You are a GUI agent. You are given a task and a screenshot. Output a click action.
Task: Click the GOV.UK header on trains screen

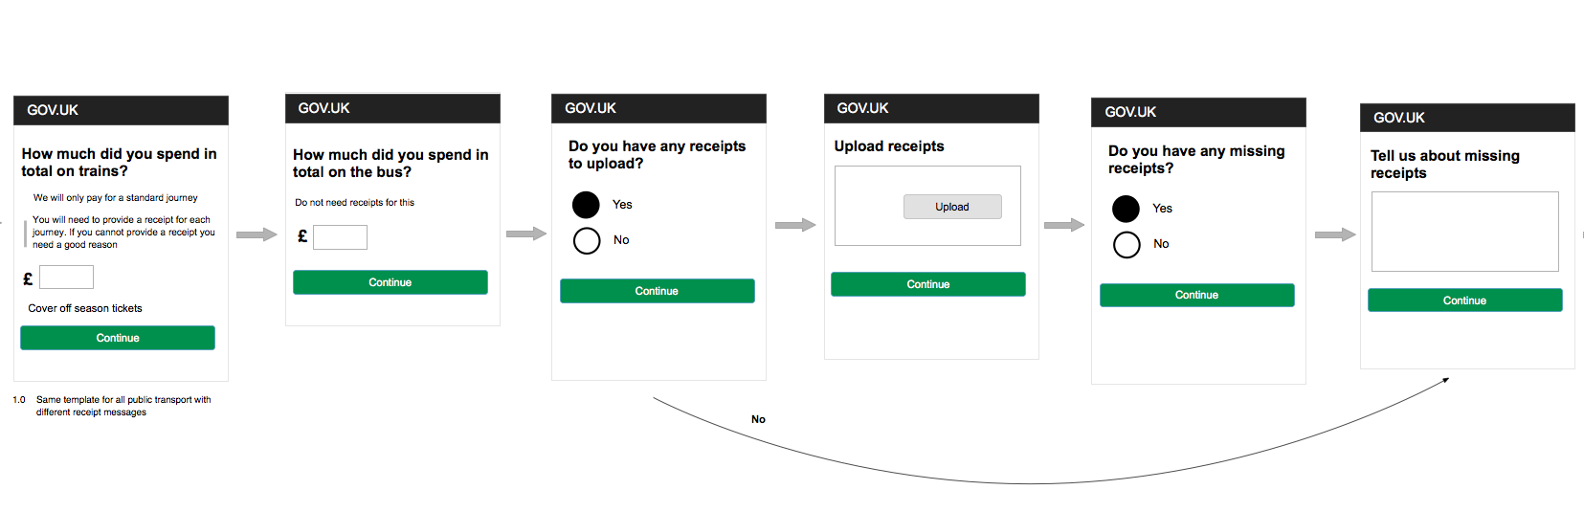coord(53,110)
